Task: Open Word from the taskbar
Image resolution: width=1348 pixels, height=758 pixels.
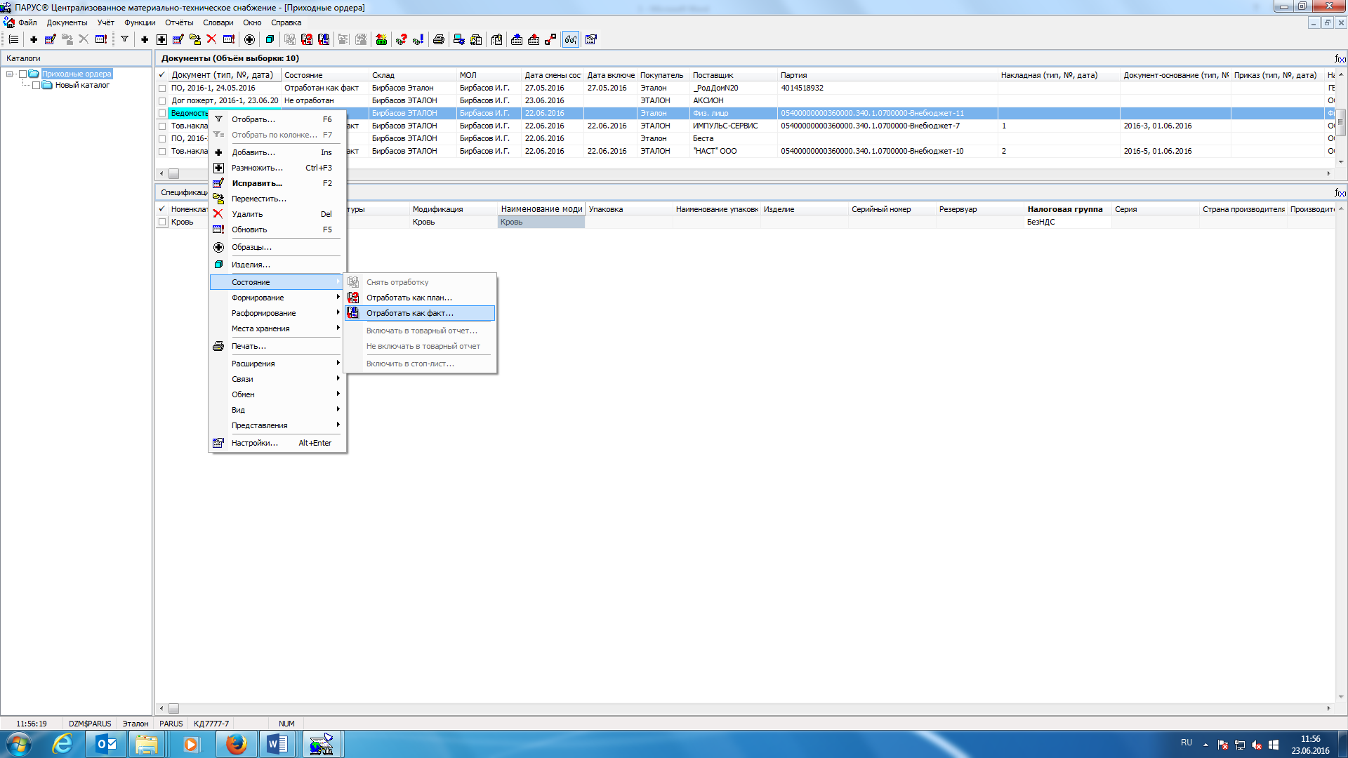Action: 277,744
